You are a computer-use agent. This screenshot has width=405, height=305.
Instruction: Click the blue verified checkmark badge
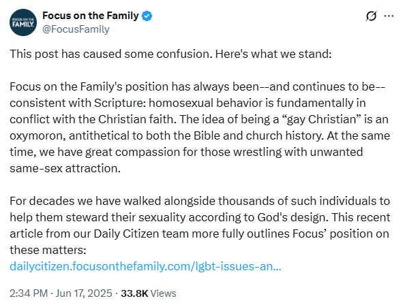[147, 16]
